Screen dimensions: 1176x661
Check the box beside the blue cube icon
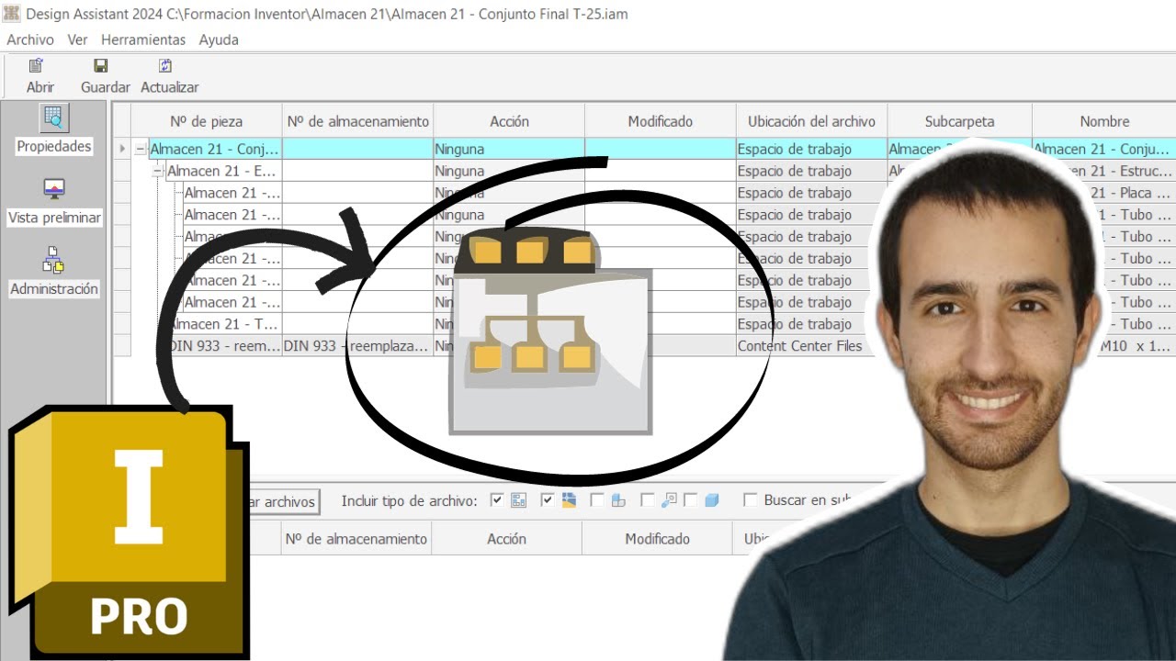pyautogui.click(x=691, y=500)
